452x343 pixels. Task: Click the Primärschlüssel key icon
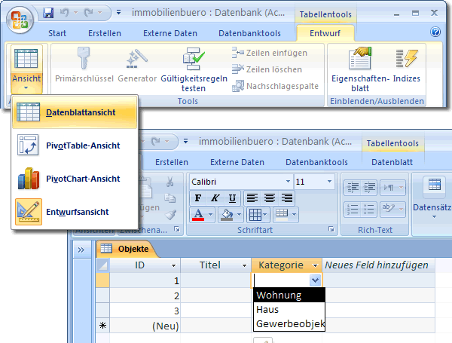[84, 59]
